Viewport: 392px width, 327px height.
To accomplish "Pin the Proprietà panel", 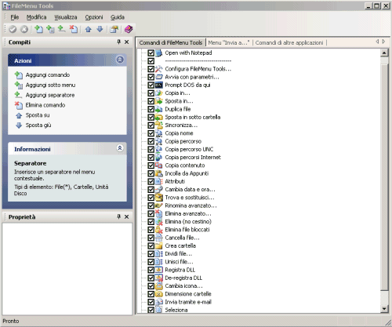I will tap(118, 216).
